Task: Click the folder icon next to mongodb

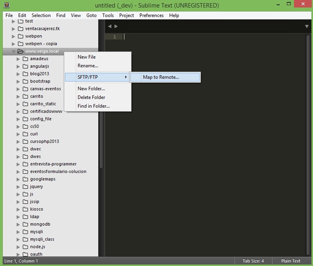Action: tap(25, 224)
